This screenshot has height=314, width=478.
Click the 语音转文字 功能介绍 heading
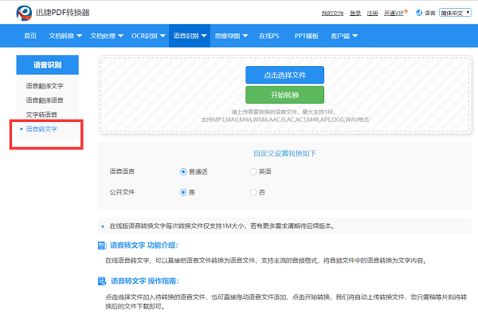(144, 245)
